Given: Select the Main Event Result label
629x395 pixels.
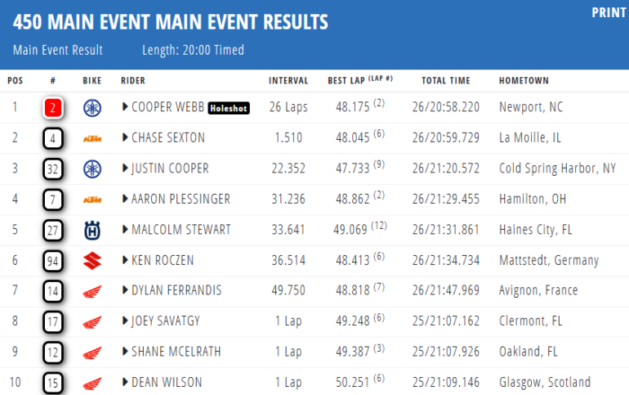Looking at the screenshot, I should [x=58, y=50].
